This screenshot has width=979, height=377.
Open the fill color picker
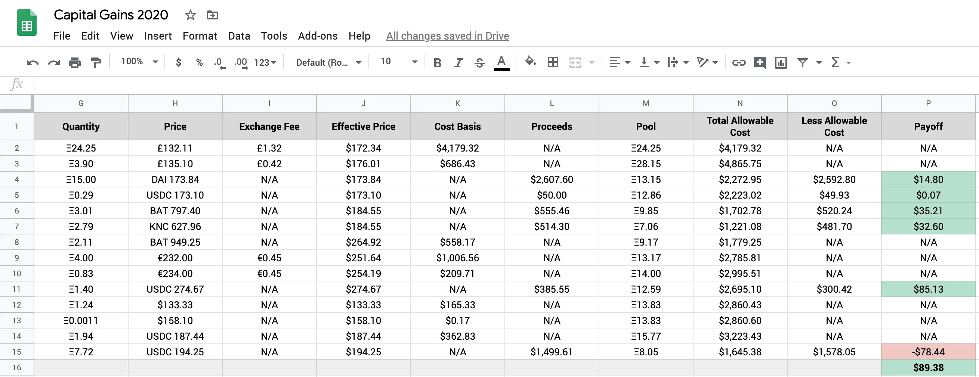tap(530, 62)
